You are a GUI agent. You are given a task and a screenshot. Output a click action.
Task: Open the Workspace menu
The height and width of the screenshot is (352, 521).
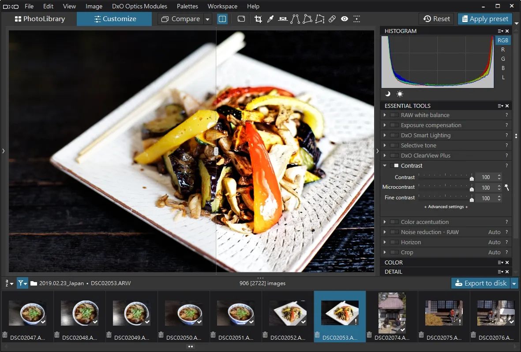222,6
